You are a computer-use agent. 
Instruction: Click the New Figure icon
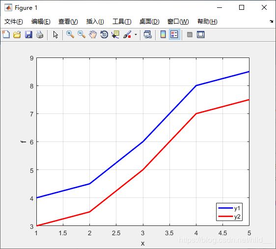(x=6, y=34)
